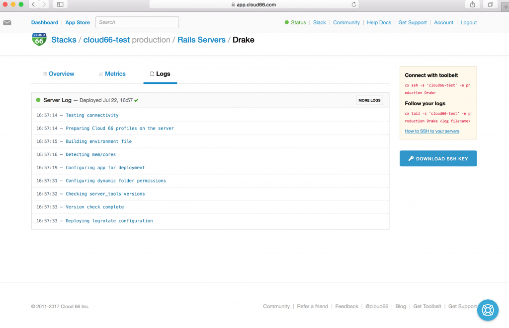Click the green Server Log status dot
Screen dimensions: 509x328
pyautogui.click(x=38, y=100)
